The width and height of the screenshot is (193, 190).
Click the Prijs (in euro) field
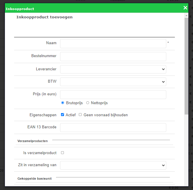(x=113, y=94)
